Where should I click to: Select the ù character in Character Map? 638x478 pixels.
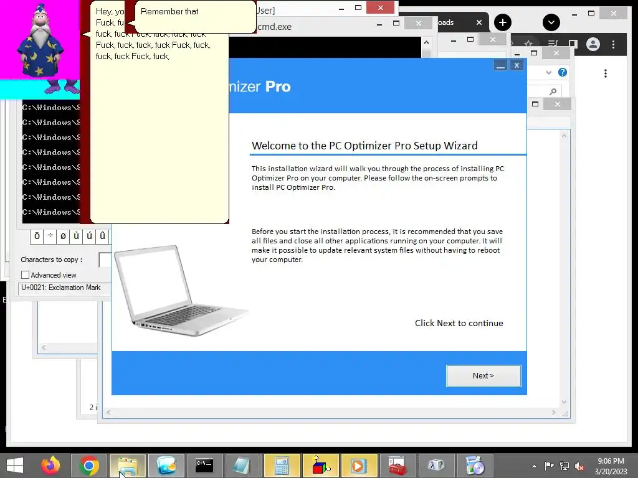coord(76,236)
